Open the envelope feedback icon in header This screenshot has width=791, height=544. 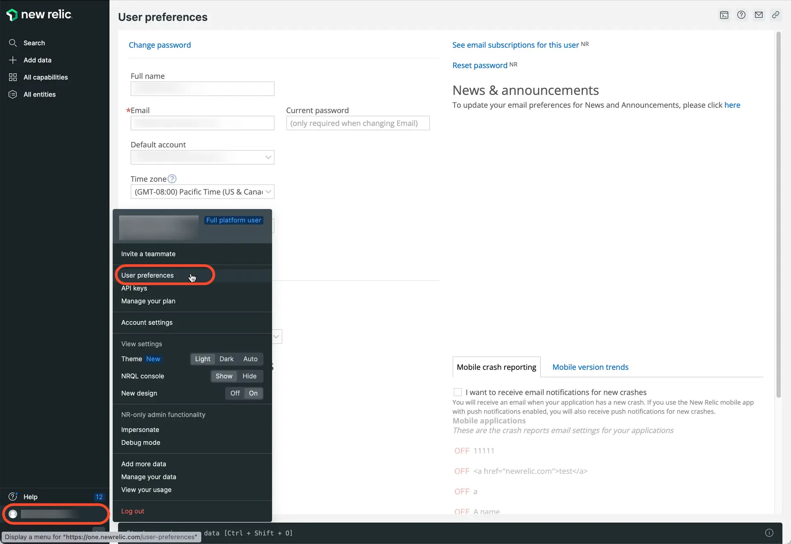tap(759, 15)
